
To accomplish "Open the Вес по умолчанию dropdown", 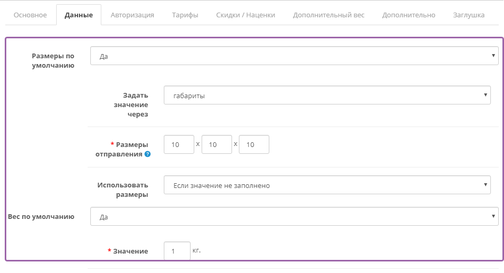I will (x=294, y=216).
